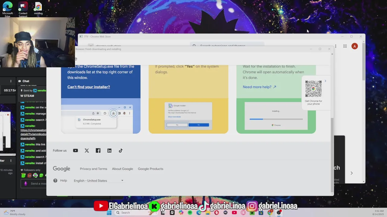Click the Chrome Web Store window scrollbar
Viewport: 387px width, 217px height.
coord(363,62)
